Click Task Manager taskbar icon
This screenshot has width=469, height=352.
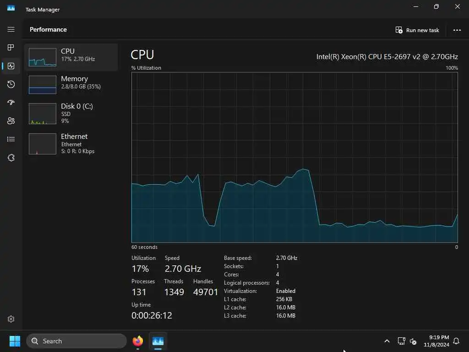click(x=158, y=341)
